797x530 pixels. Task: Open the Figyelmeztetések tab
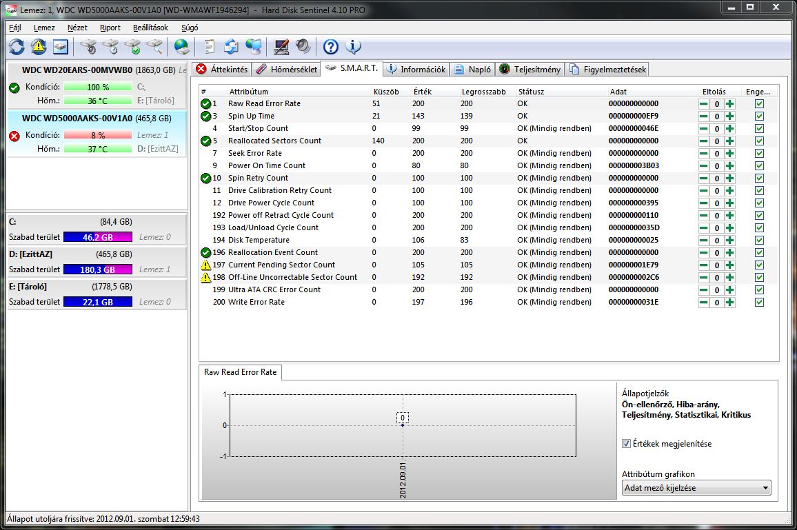(x=607, y=70)
